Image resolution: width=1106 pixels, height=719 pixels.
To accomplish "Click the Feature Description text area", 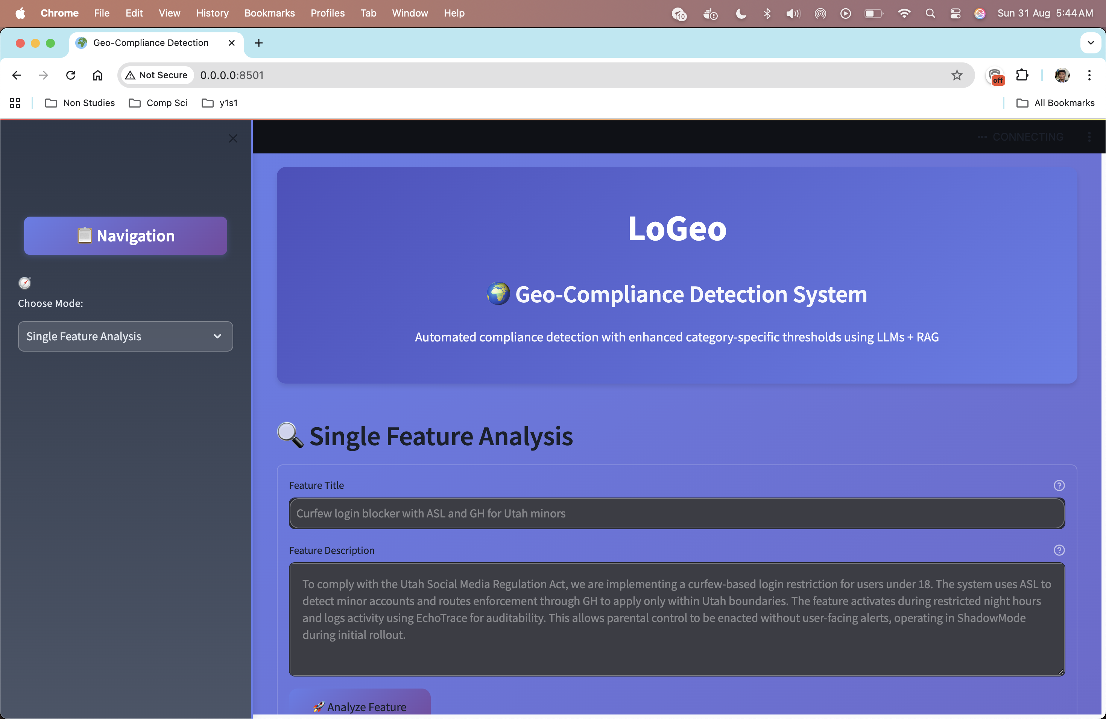I will click(676, 619).
